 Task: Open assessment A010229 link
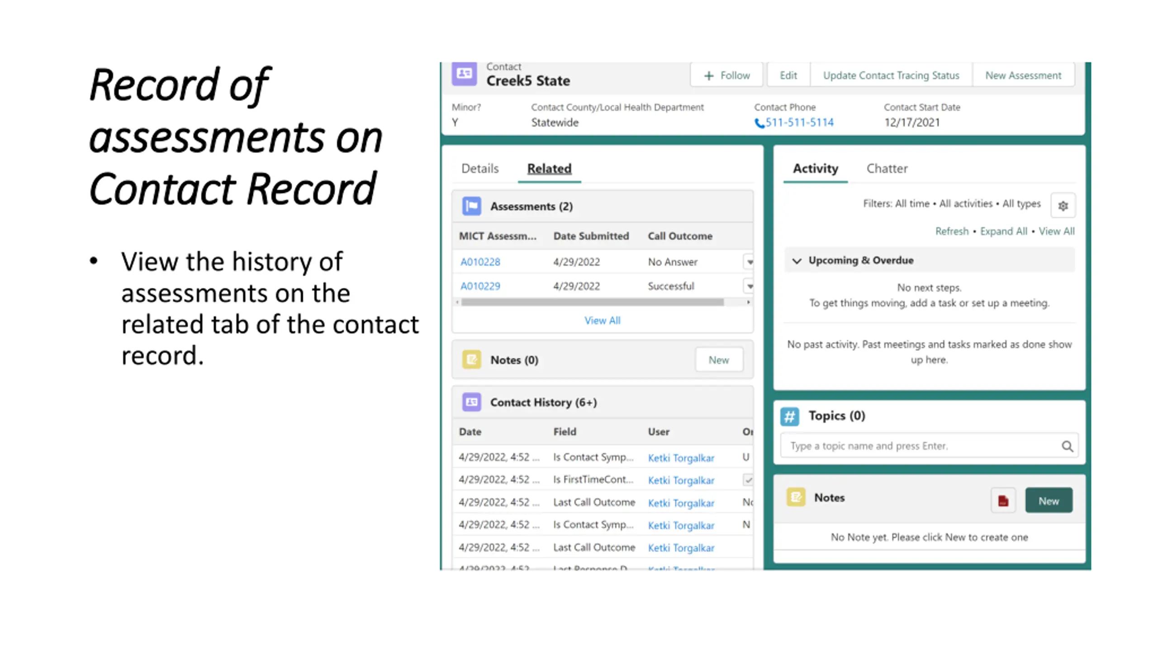pos(480,286)
